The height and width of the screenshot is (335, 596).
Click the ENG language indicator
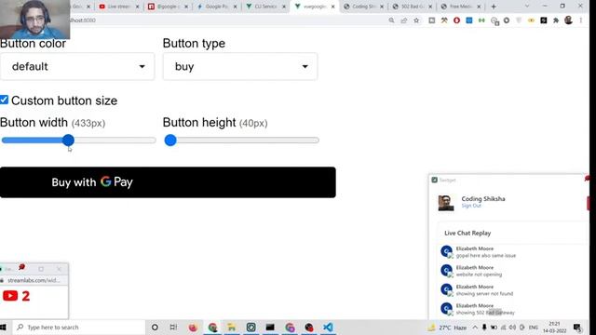click(x=534, y=328)
